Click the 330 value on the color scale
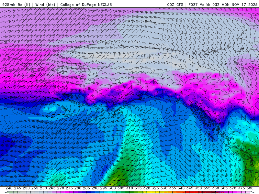Viewport: 259px width, 194px height. [164, 188]
